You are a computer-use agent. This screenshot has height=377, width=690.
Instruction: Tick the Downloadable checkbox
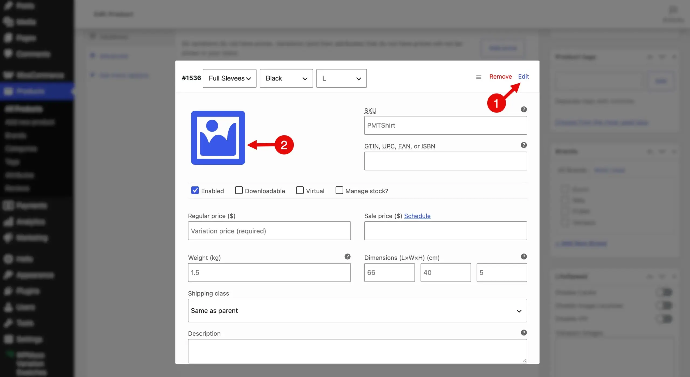click(x=239, y=190)
